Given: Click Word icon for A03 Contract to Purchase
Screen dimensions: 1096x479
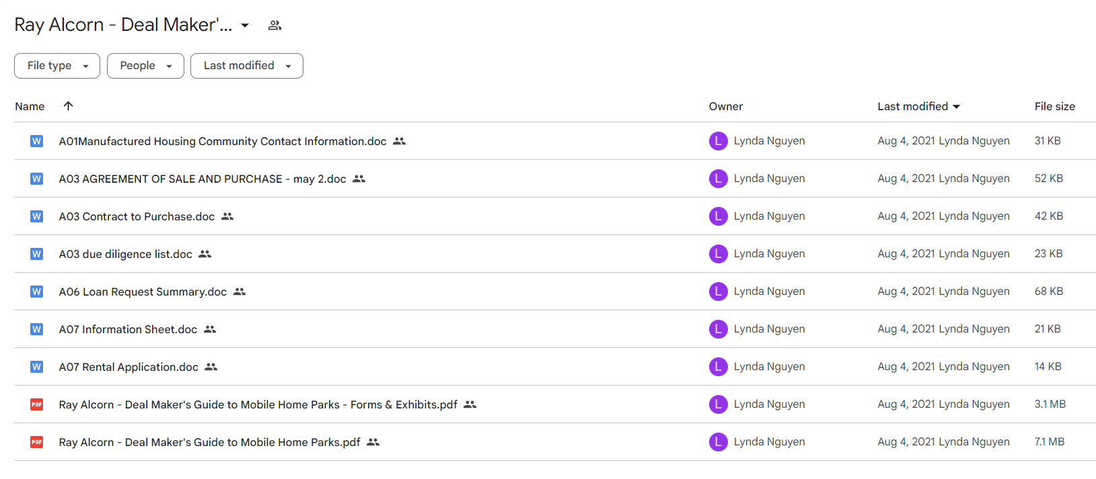Looking at the screenshot, I should point(37,216).
